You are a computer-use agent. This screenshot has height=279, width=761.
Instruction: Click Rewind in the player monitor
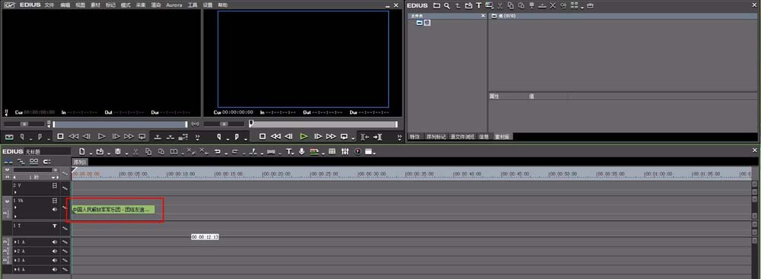73,137
